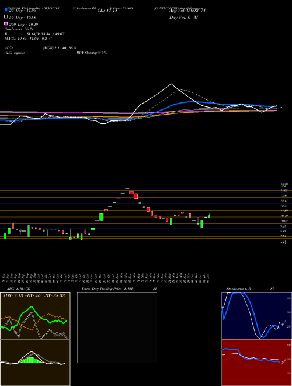Select the '200 Day = 10.29' legend text
This screenshot has width=292, height=386.
(23, 25)
